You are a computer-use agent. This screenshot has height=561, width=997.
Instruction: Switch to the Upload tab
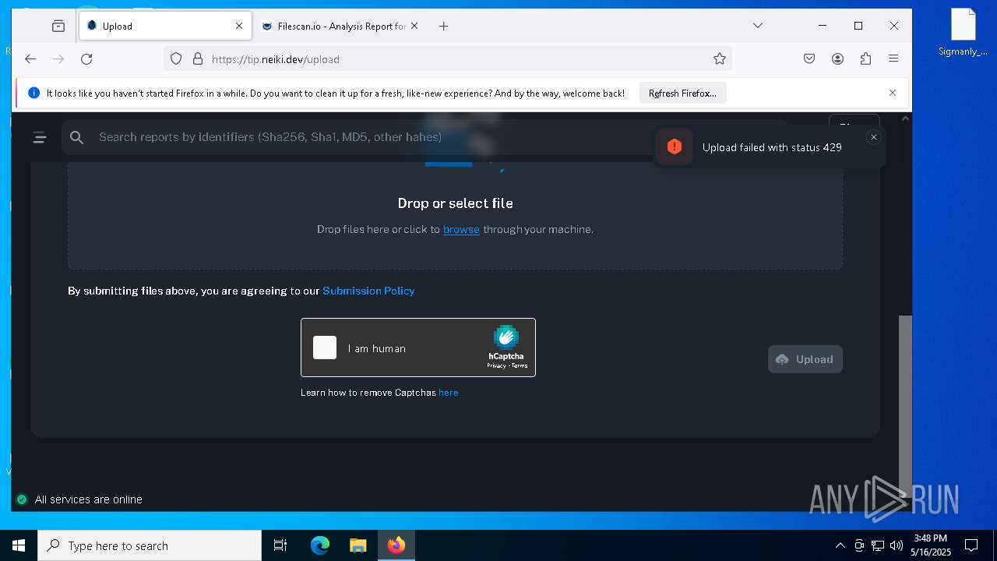pos(165,26)
